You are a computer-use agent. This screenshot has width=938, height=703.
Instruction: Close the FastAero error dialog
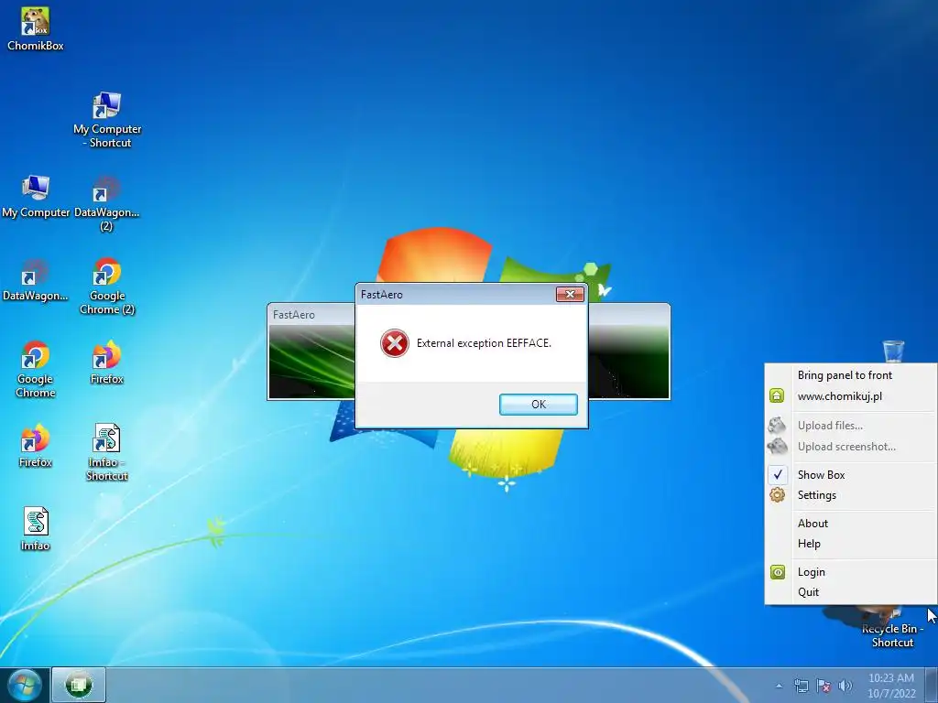570,294
